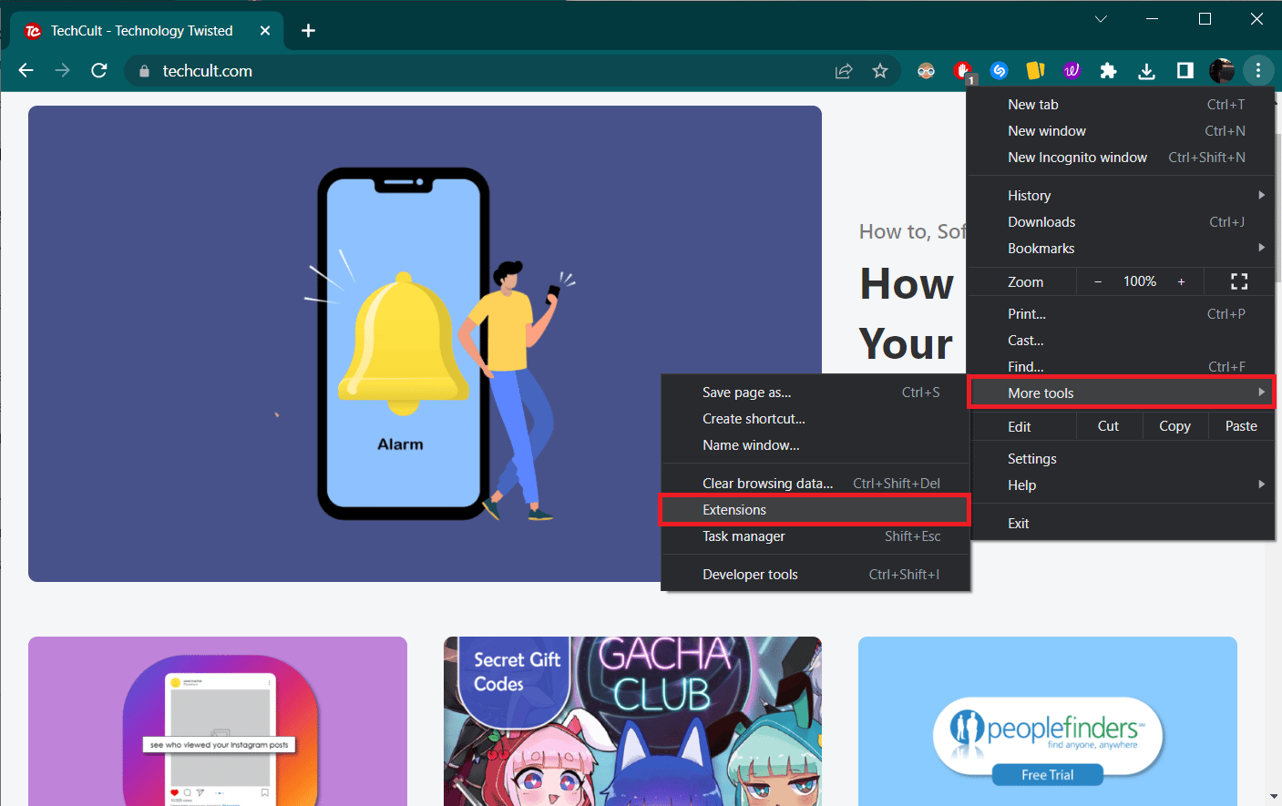The width and height of the screenshot is (1282, 806).
Task: Open the Google Keep extension icon
Action: (x=1036, y=70)
